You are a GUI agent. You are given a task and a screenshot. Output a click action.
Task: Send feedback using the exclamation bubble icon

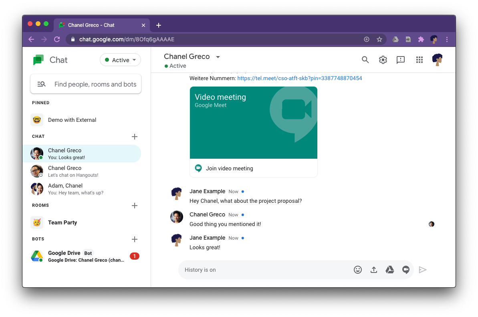point(400,59)
